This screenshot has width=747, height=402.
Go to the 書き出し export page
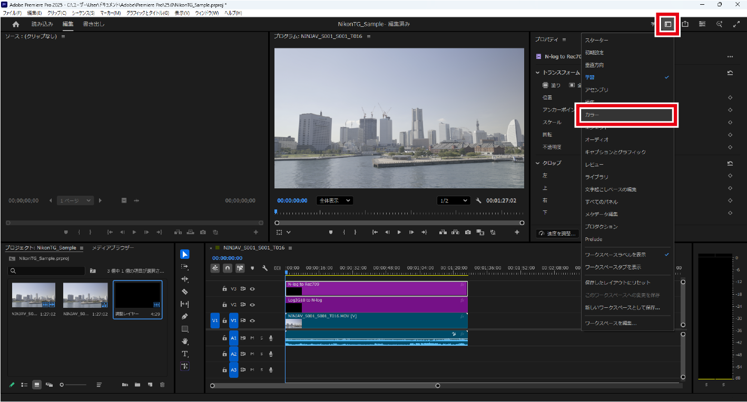(94, 24)
